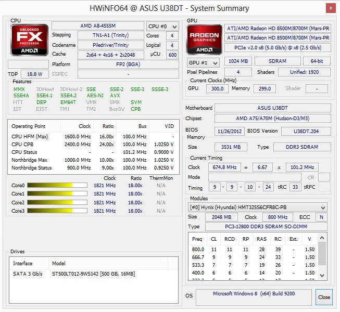Open the CPU #0 selector dropdown
340x312 pixels.
coord(162,27)
